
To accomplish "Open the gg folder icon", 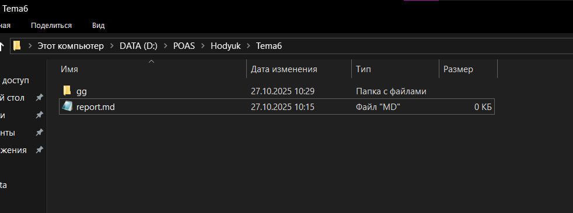I will [x=67, y=91].
